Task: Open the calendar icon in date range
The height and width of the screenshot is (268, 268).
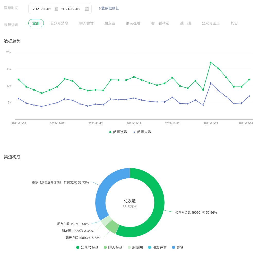Action: (x=87, y=9)
